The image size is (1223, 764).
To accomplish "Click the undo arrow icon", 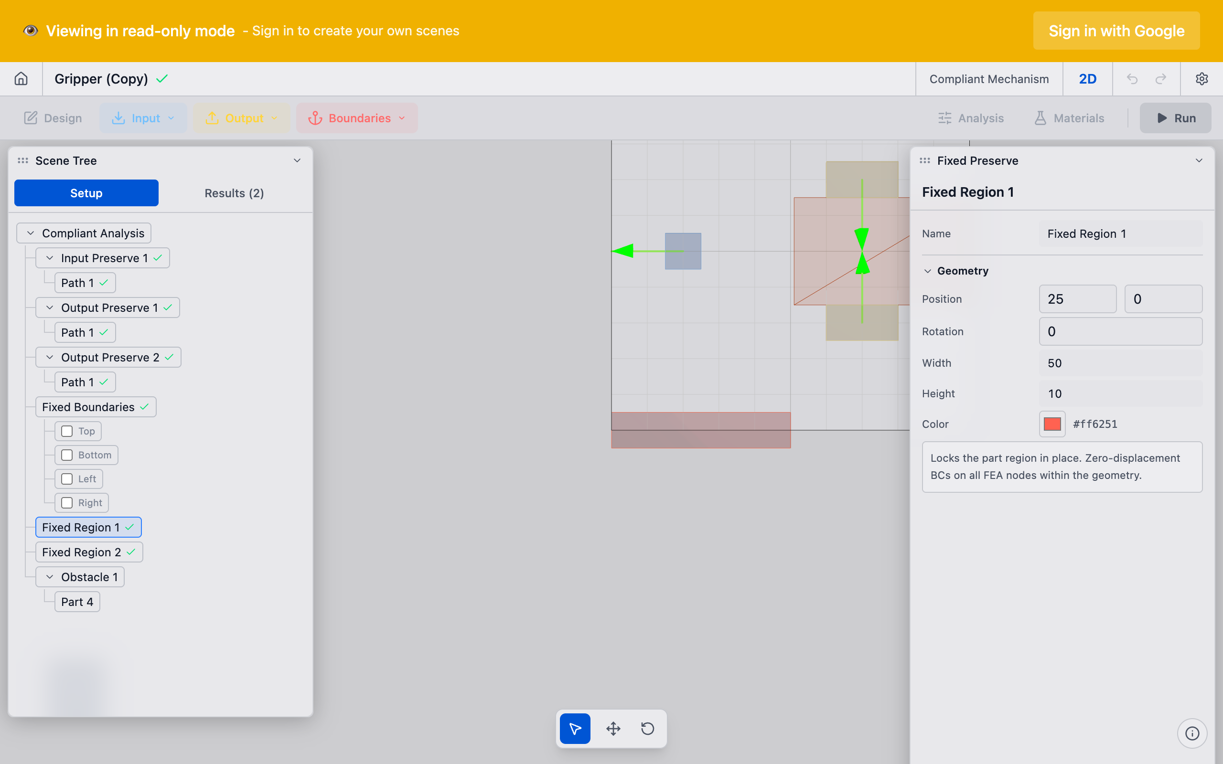I will coord(1132,79).
